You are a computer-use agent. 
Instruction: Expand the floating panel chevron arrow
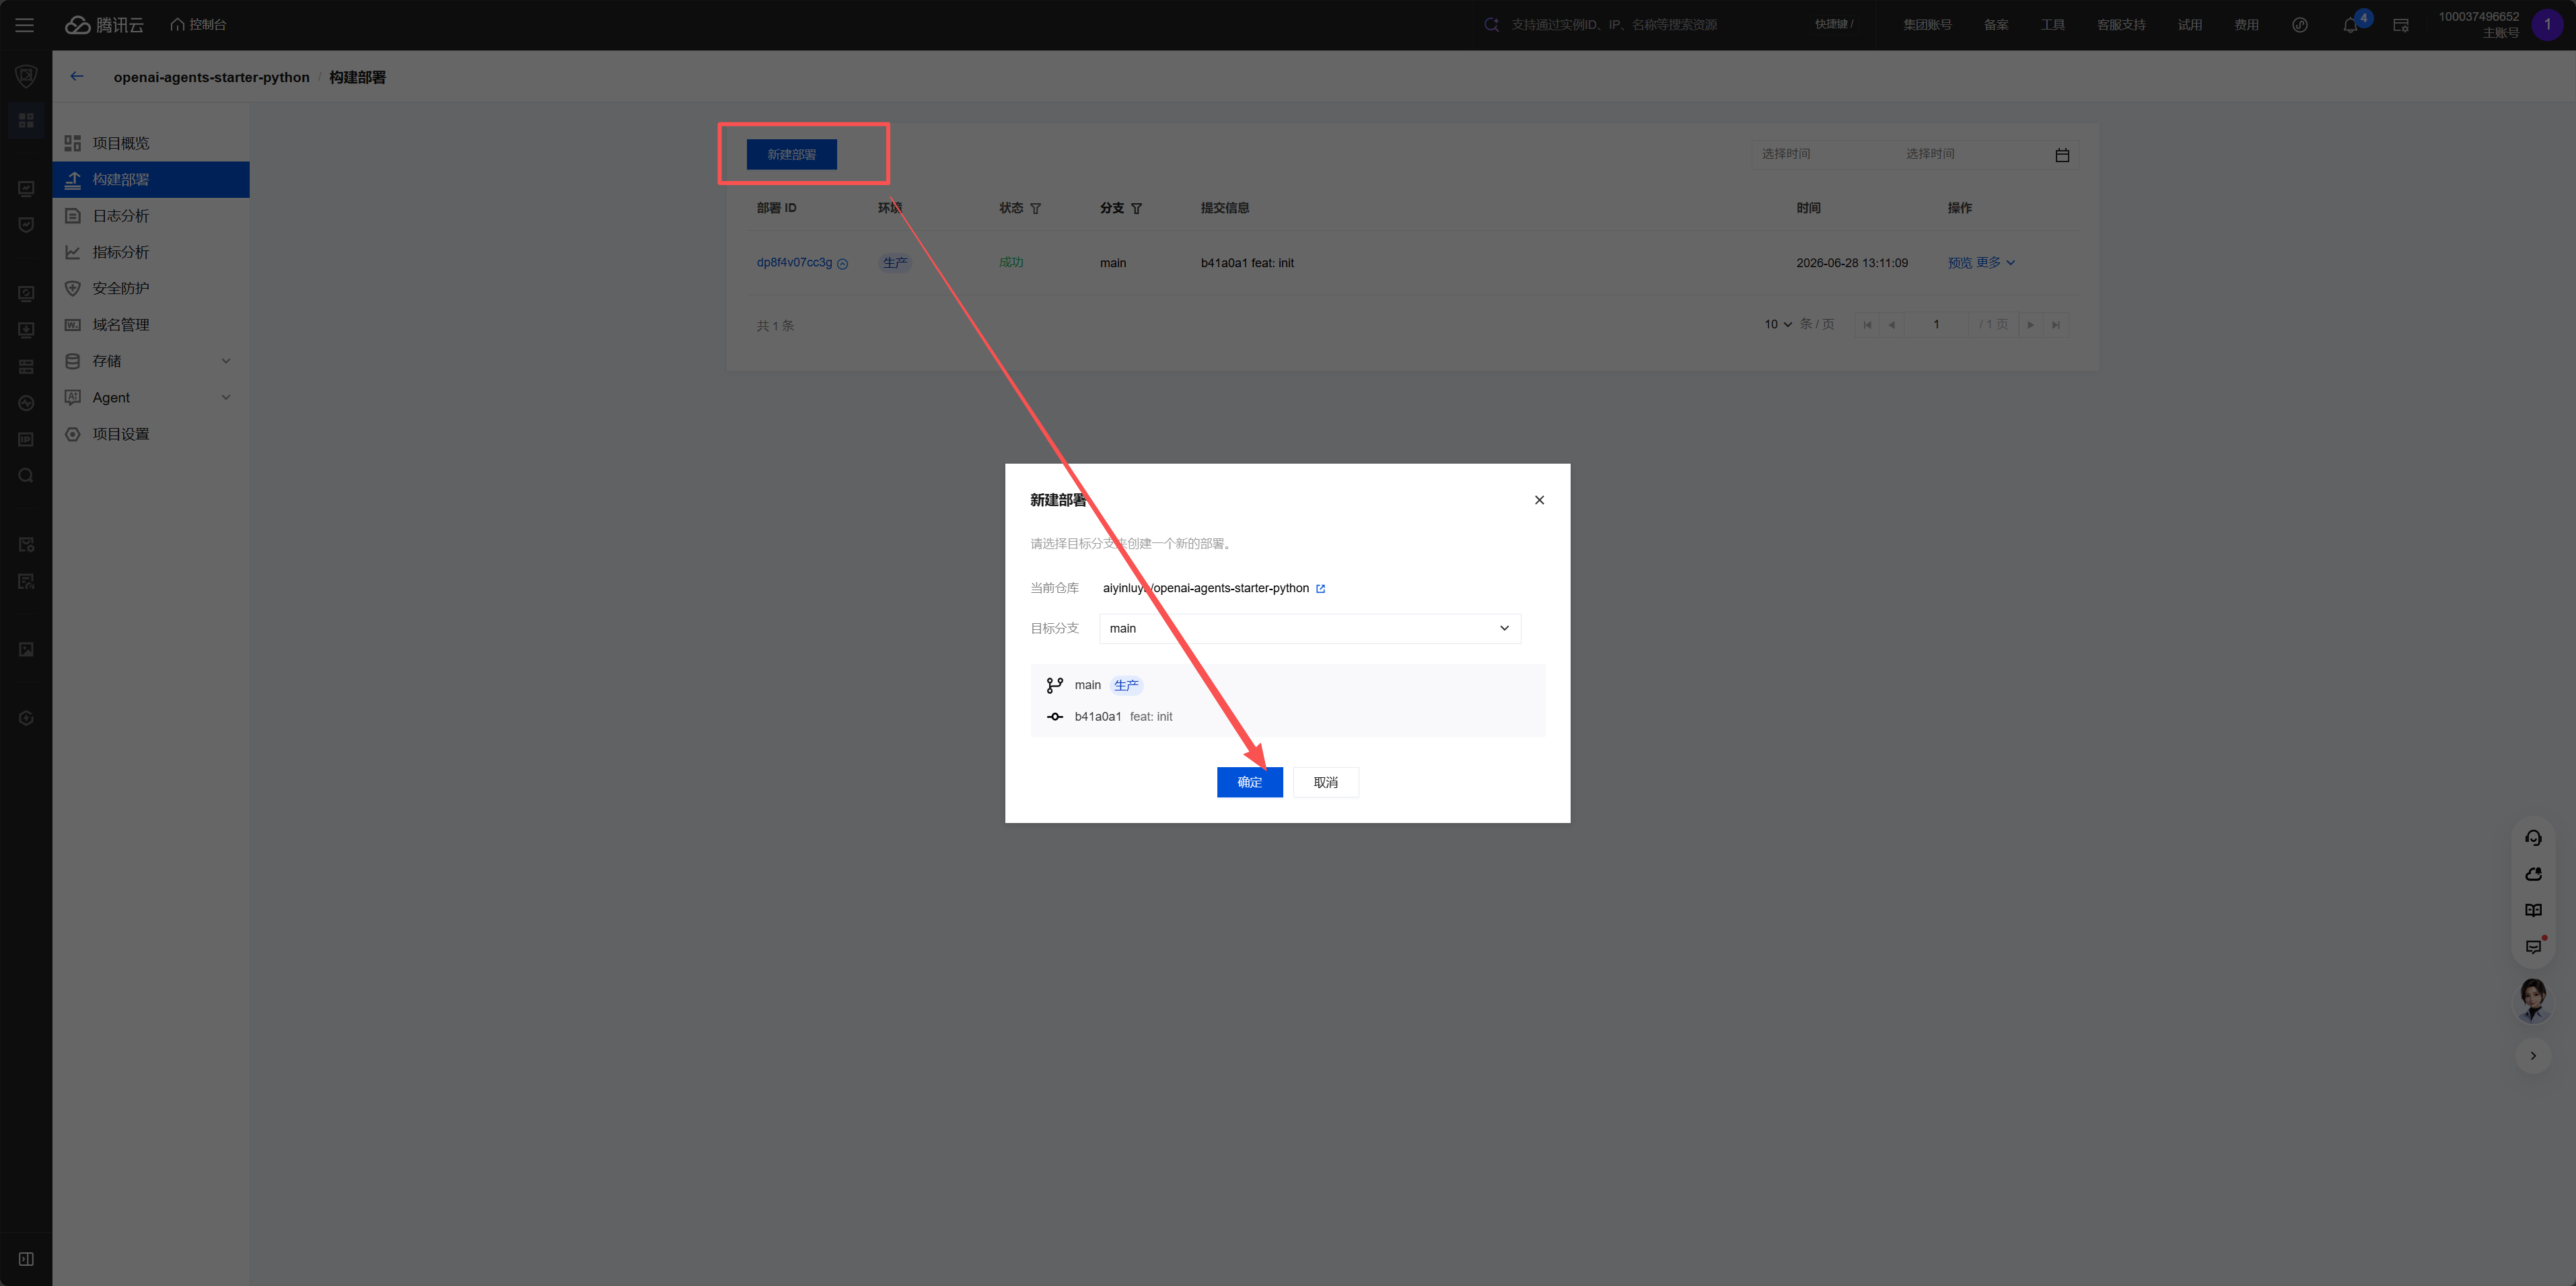(x=2533, y=1056)
